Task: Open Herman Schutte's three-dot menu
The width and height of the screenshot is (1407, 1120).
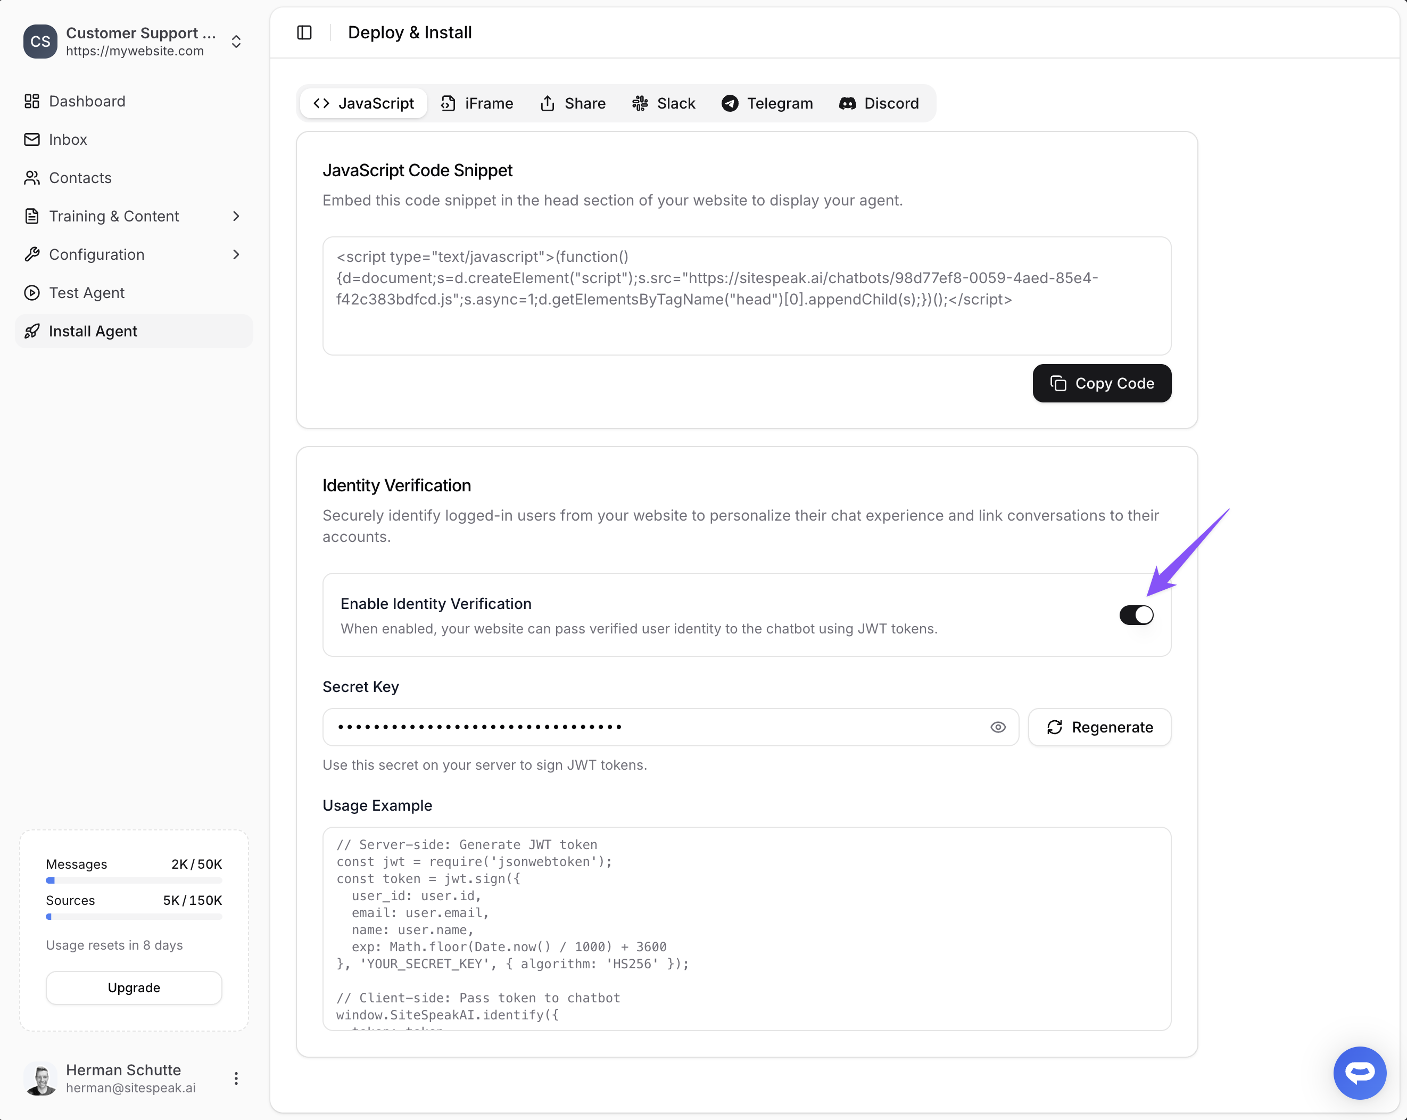Action: tap(236, 1078)
